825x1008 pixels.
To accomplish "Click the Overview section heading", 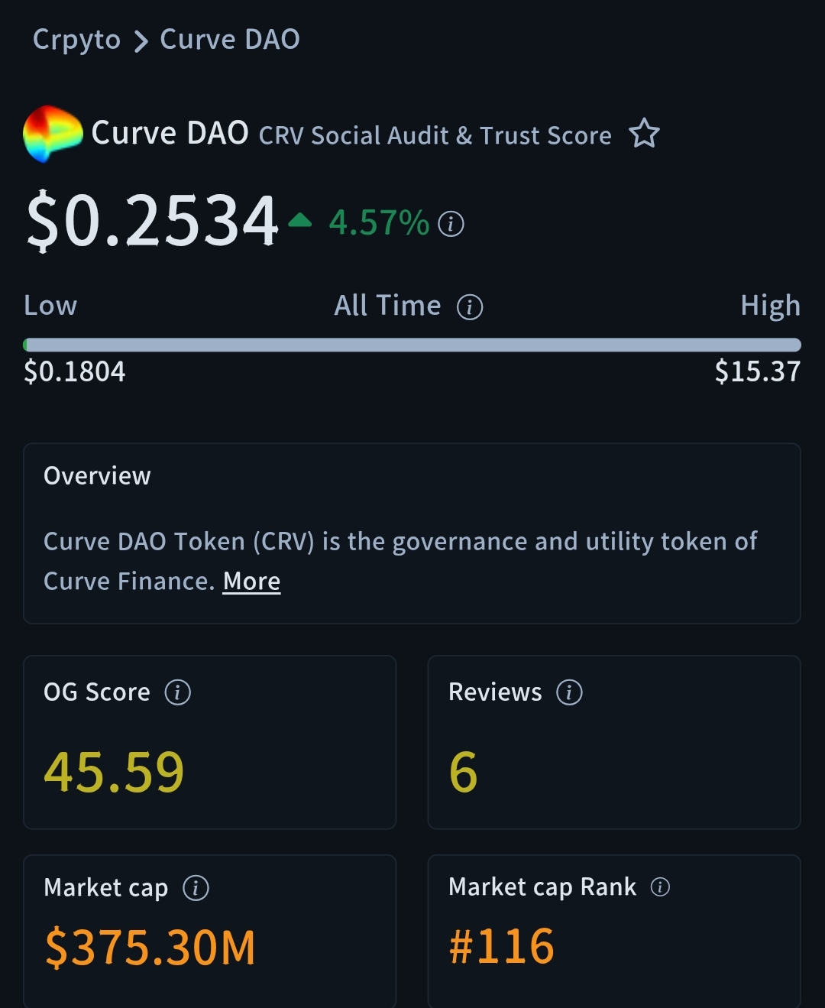I will point(97,476).
